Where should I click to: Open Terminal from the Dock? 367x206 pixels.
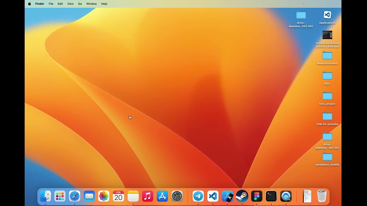271,196
